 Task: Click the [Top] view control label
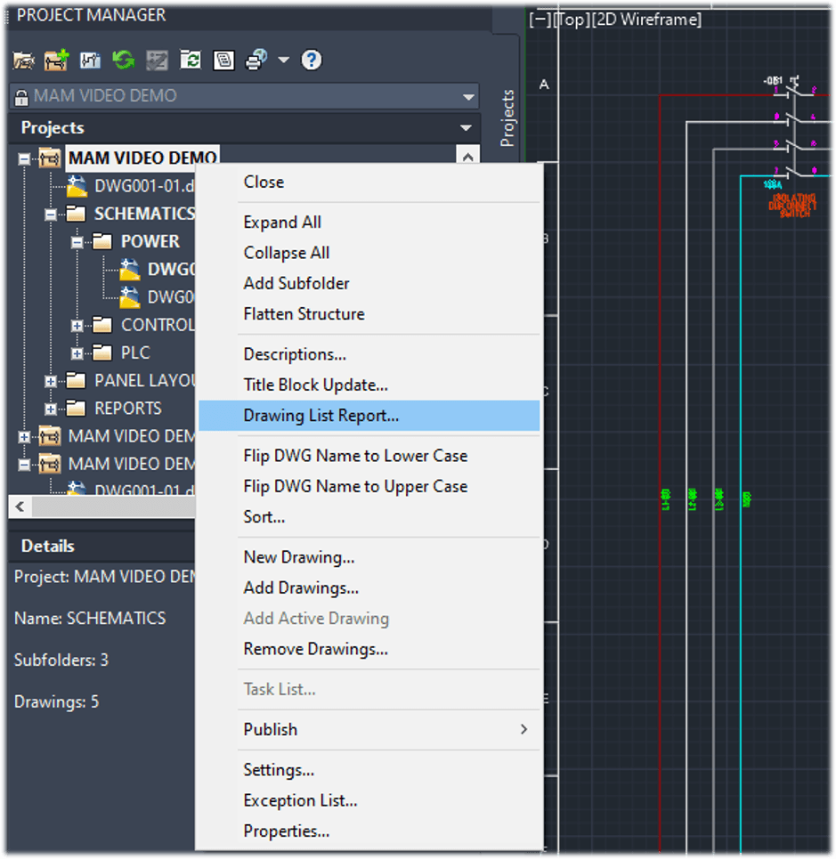click(x=572, y=20)
